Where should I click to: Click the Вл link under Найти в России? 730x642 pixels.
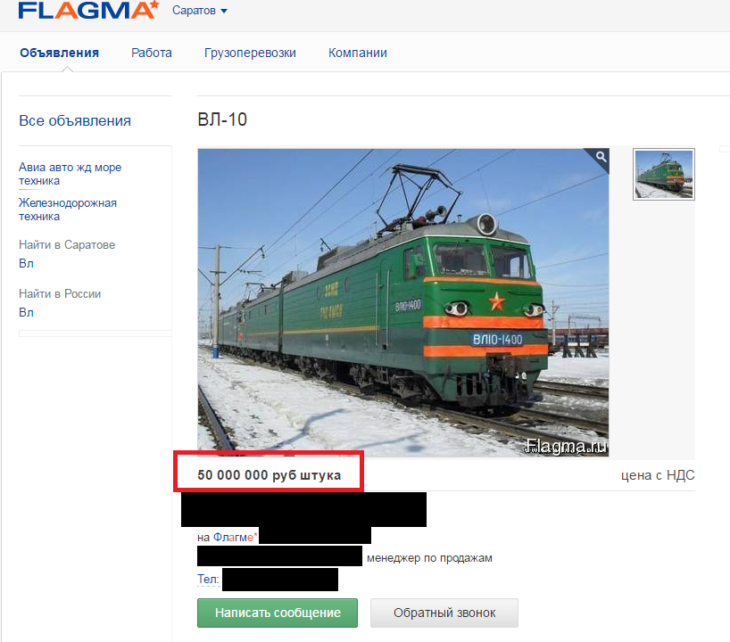(26, 312)
